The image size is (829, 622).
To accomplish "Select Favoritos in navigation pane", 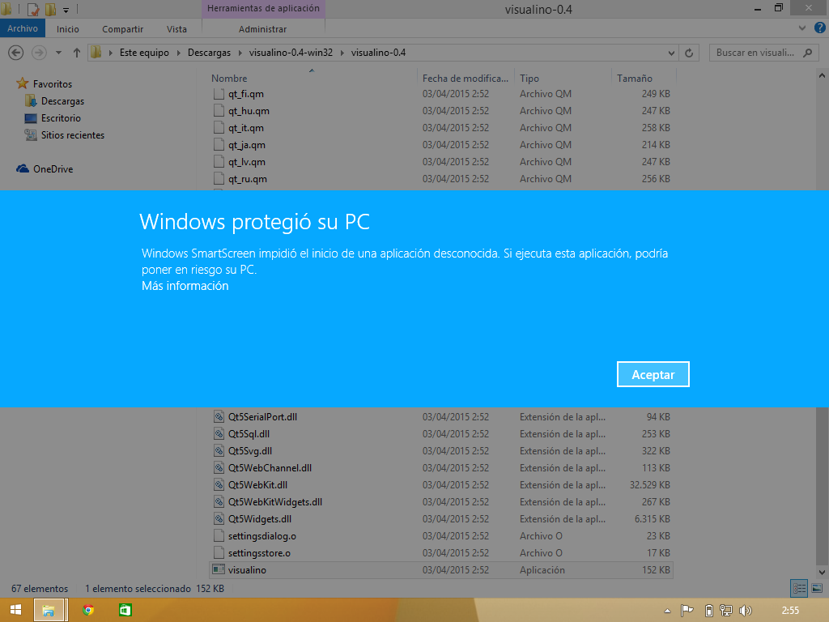I will coord(53,83).
